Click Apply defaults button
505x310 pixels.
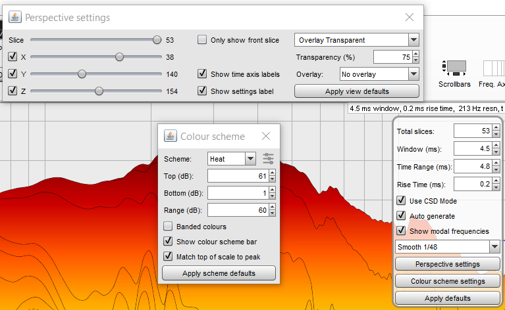coord(447,298)
